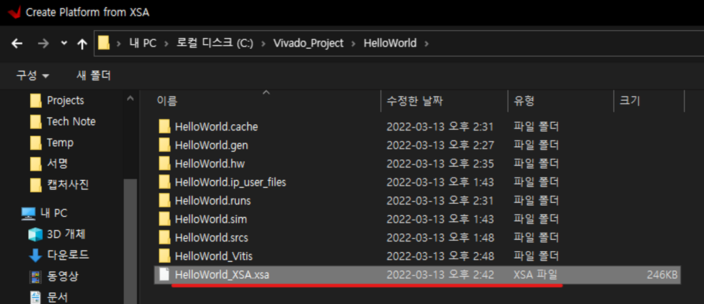
Task: Expand chevron after HelloWorld breadcrumb
Action: (x=426, y=43)
